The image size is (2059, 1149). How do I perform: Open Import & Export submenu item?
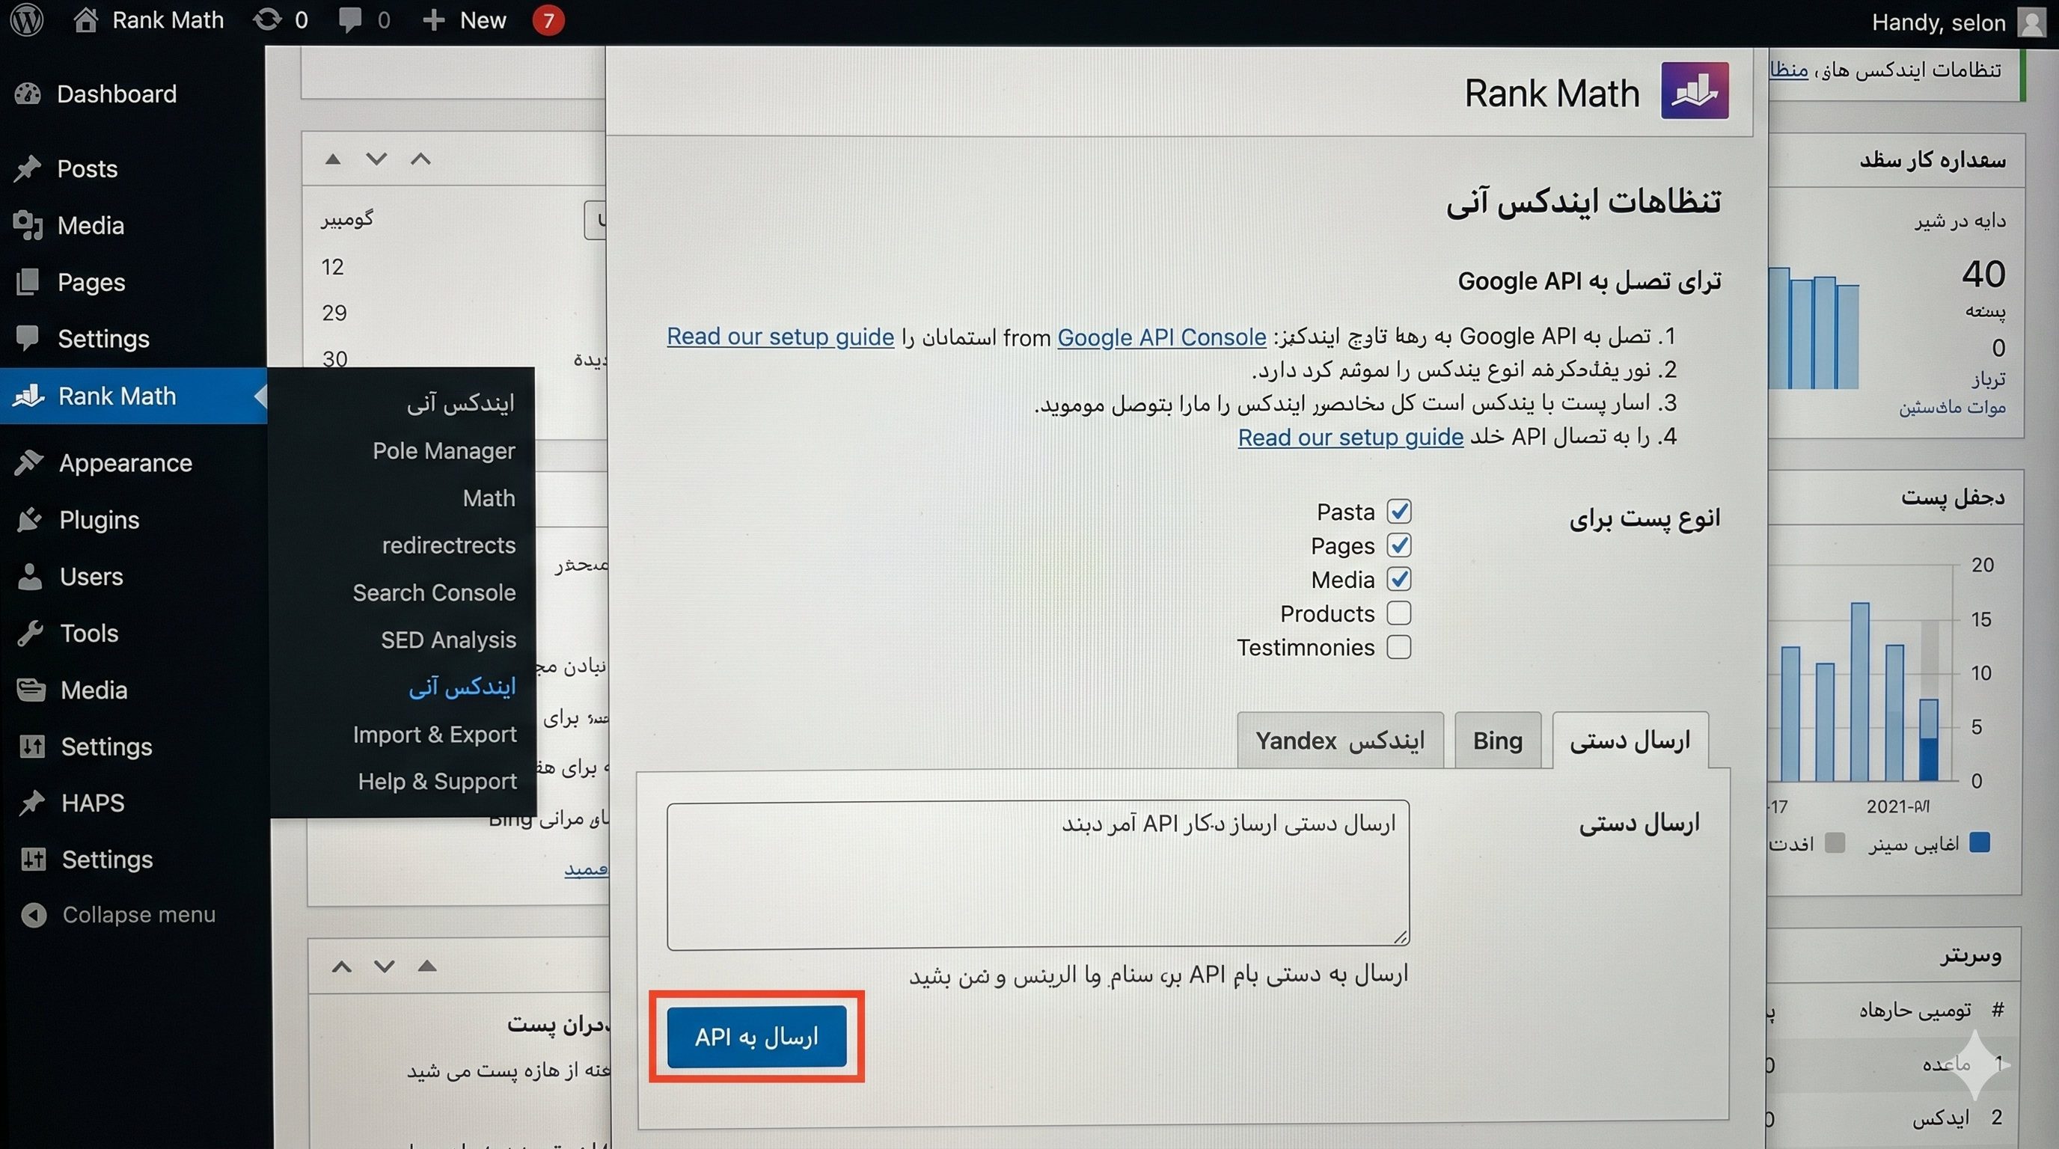435,735
